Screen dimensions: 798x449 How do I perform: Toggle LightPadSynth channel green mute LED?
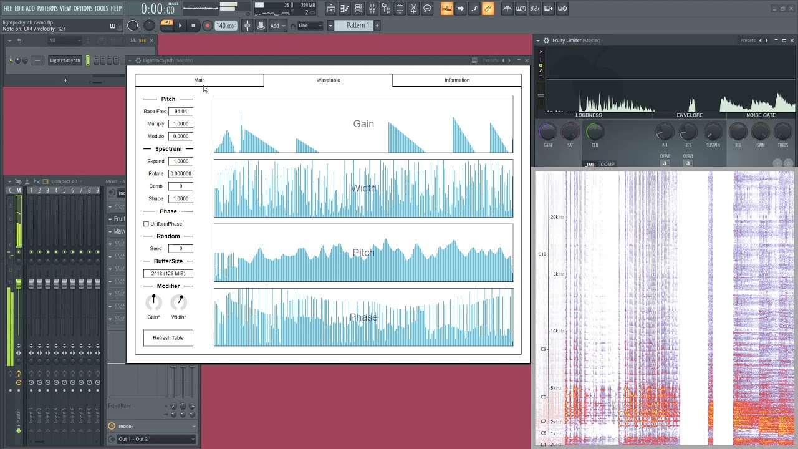tap(11, 60)
